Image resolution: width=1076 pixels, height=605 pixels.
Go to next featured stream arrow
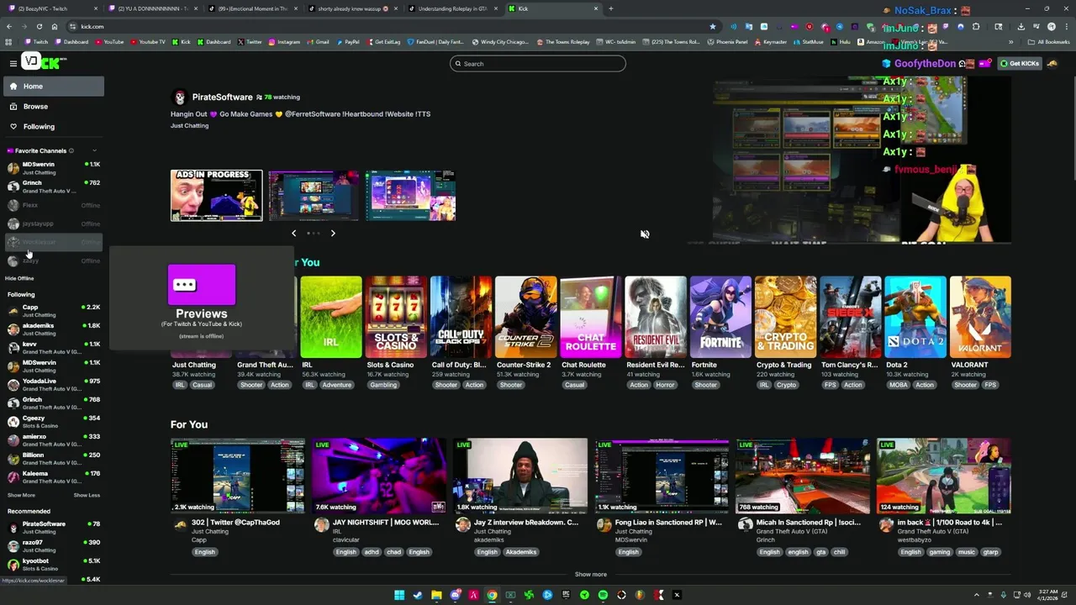(333, 234)
